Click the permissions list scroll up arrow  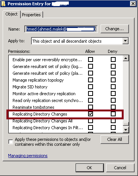(x=126, y=58)
